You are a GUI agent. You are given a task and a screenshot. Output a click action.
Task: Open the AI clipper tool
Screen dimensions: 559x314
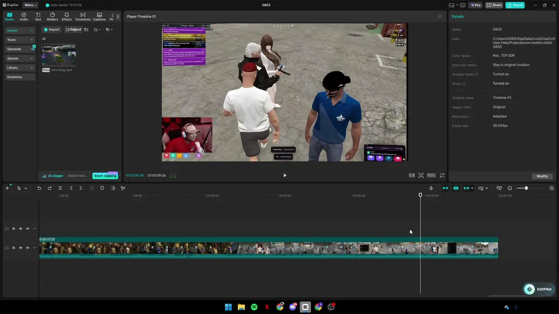coord(52,176)
